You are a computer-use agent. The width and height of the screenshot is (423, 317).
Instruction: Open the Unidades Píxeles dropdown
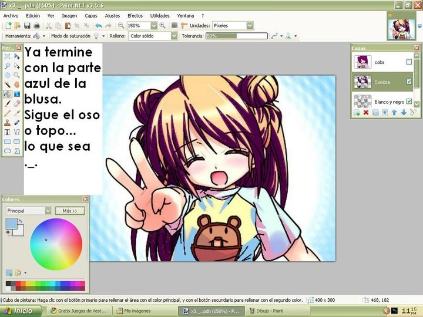pos(250,26)
